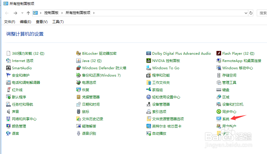Open the Dolby Digital Plus icon
This screenshot has width=267, height=154.
pyautogui.click(x=149, y=54)
